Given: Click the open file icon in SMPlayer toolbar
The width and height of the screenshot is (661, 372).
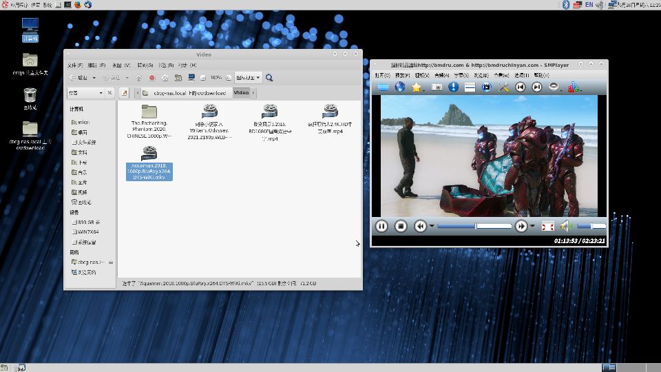Looking at the screenshot, I should tap(384, 87).
